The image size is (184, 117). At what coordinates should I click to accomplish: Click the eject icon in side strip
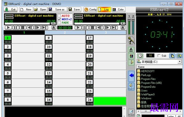click(x=131, y=50)
